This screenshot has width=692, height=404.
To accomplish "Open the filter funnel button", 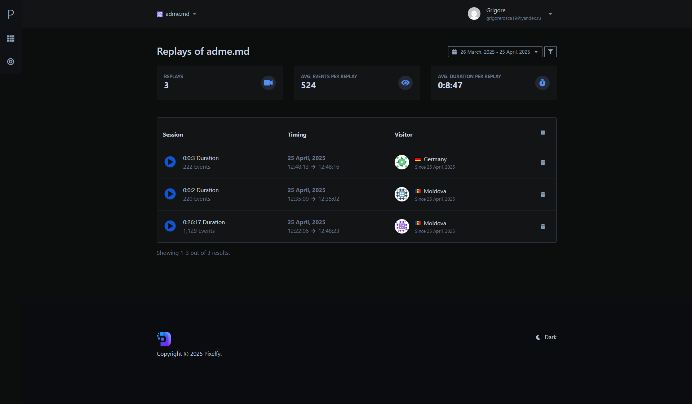I will point(550,52).
